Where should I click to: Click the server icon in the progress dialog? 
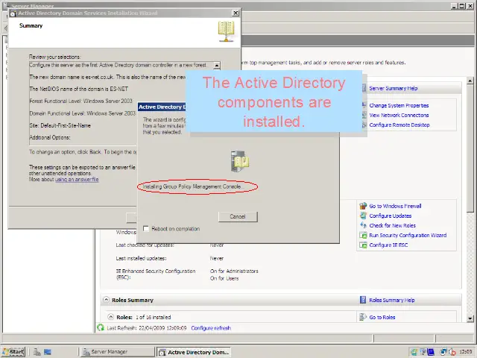tap(239, 161)
